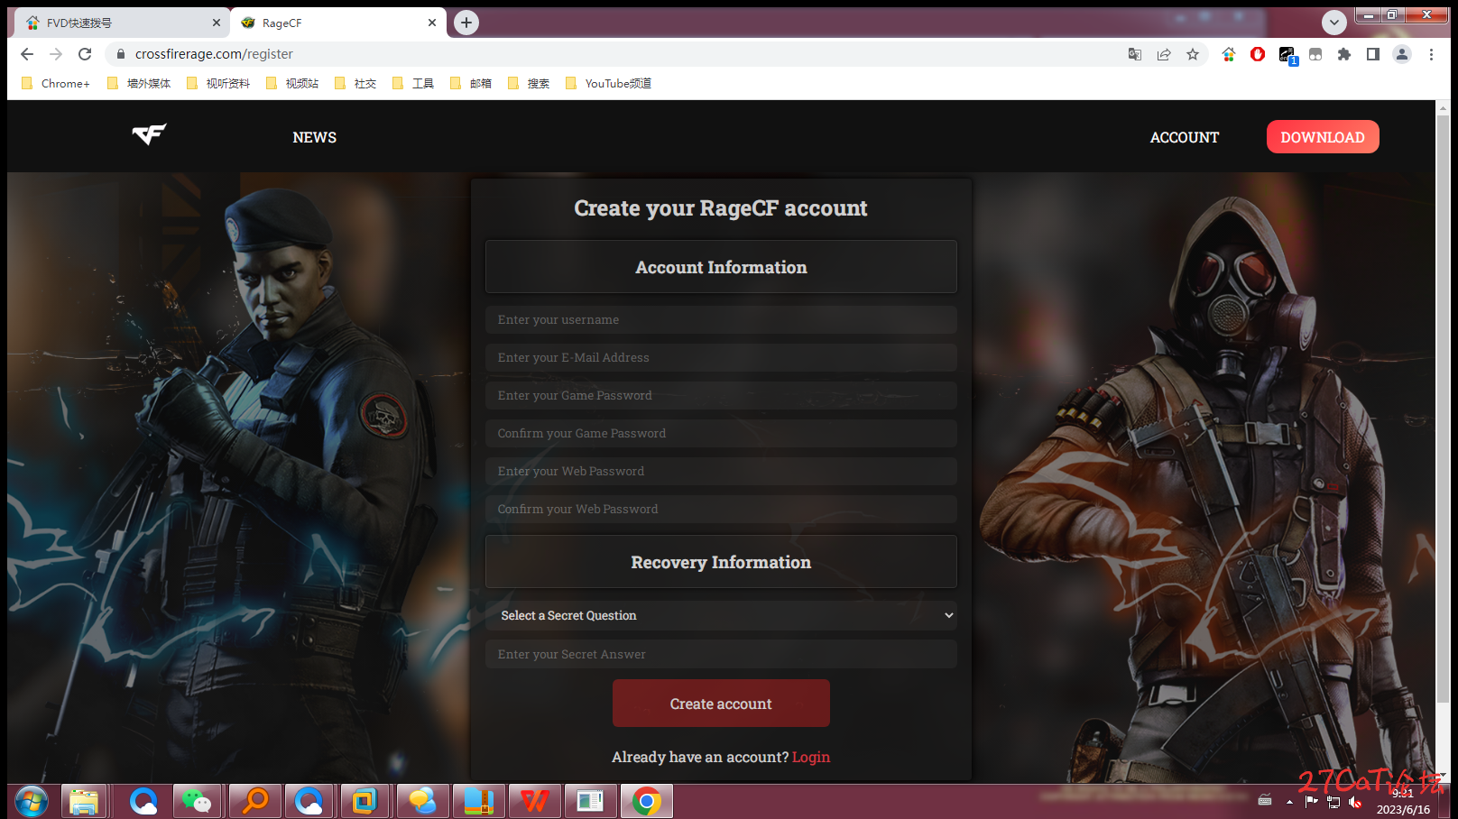The width and height of the screenshot is (1458, 819).
Task: Focus the Confirm Game Password field
Action: coord(721,433)
